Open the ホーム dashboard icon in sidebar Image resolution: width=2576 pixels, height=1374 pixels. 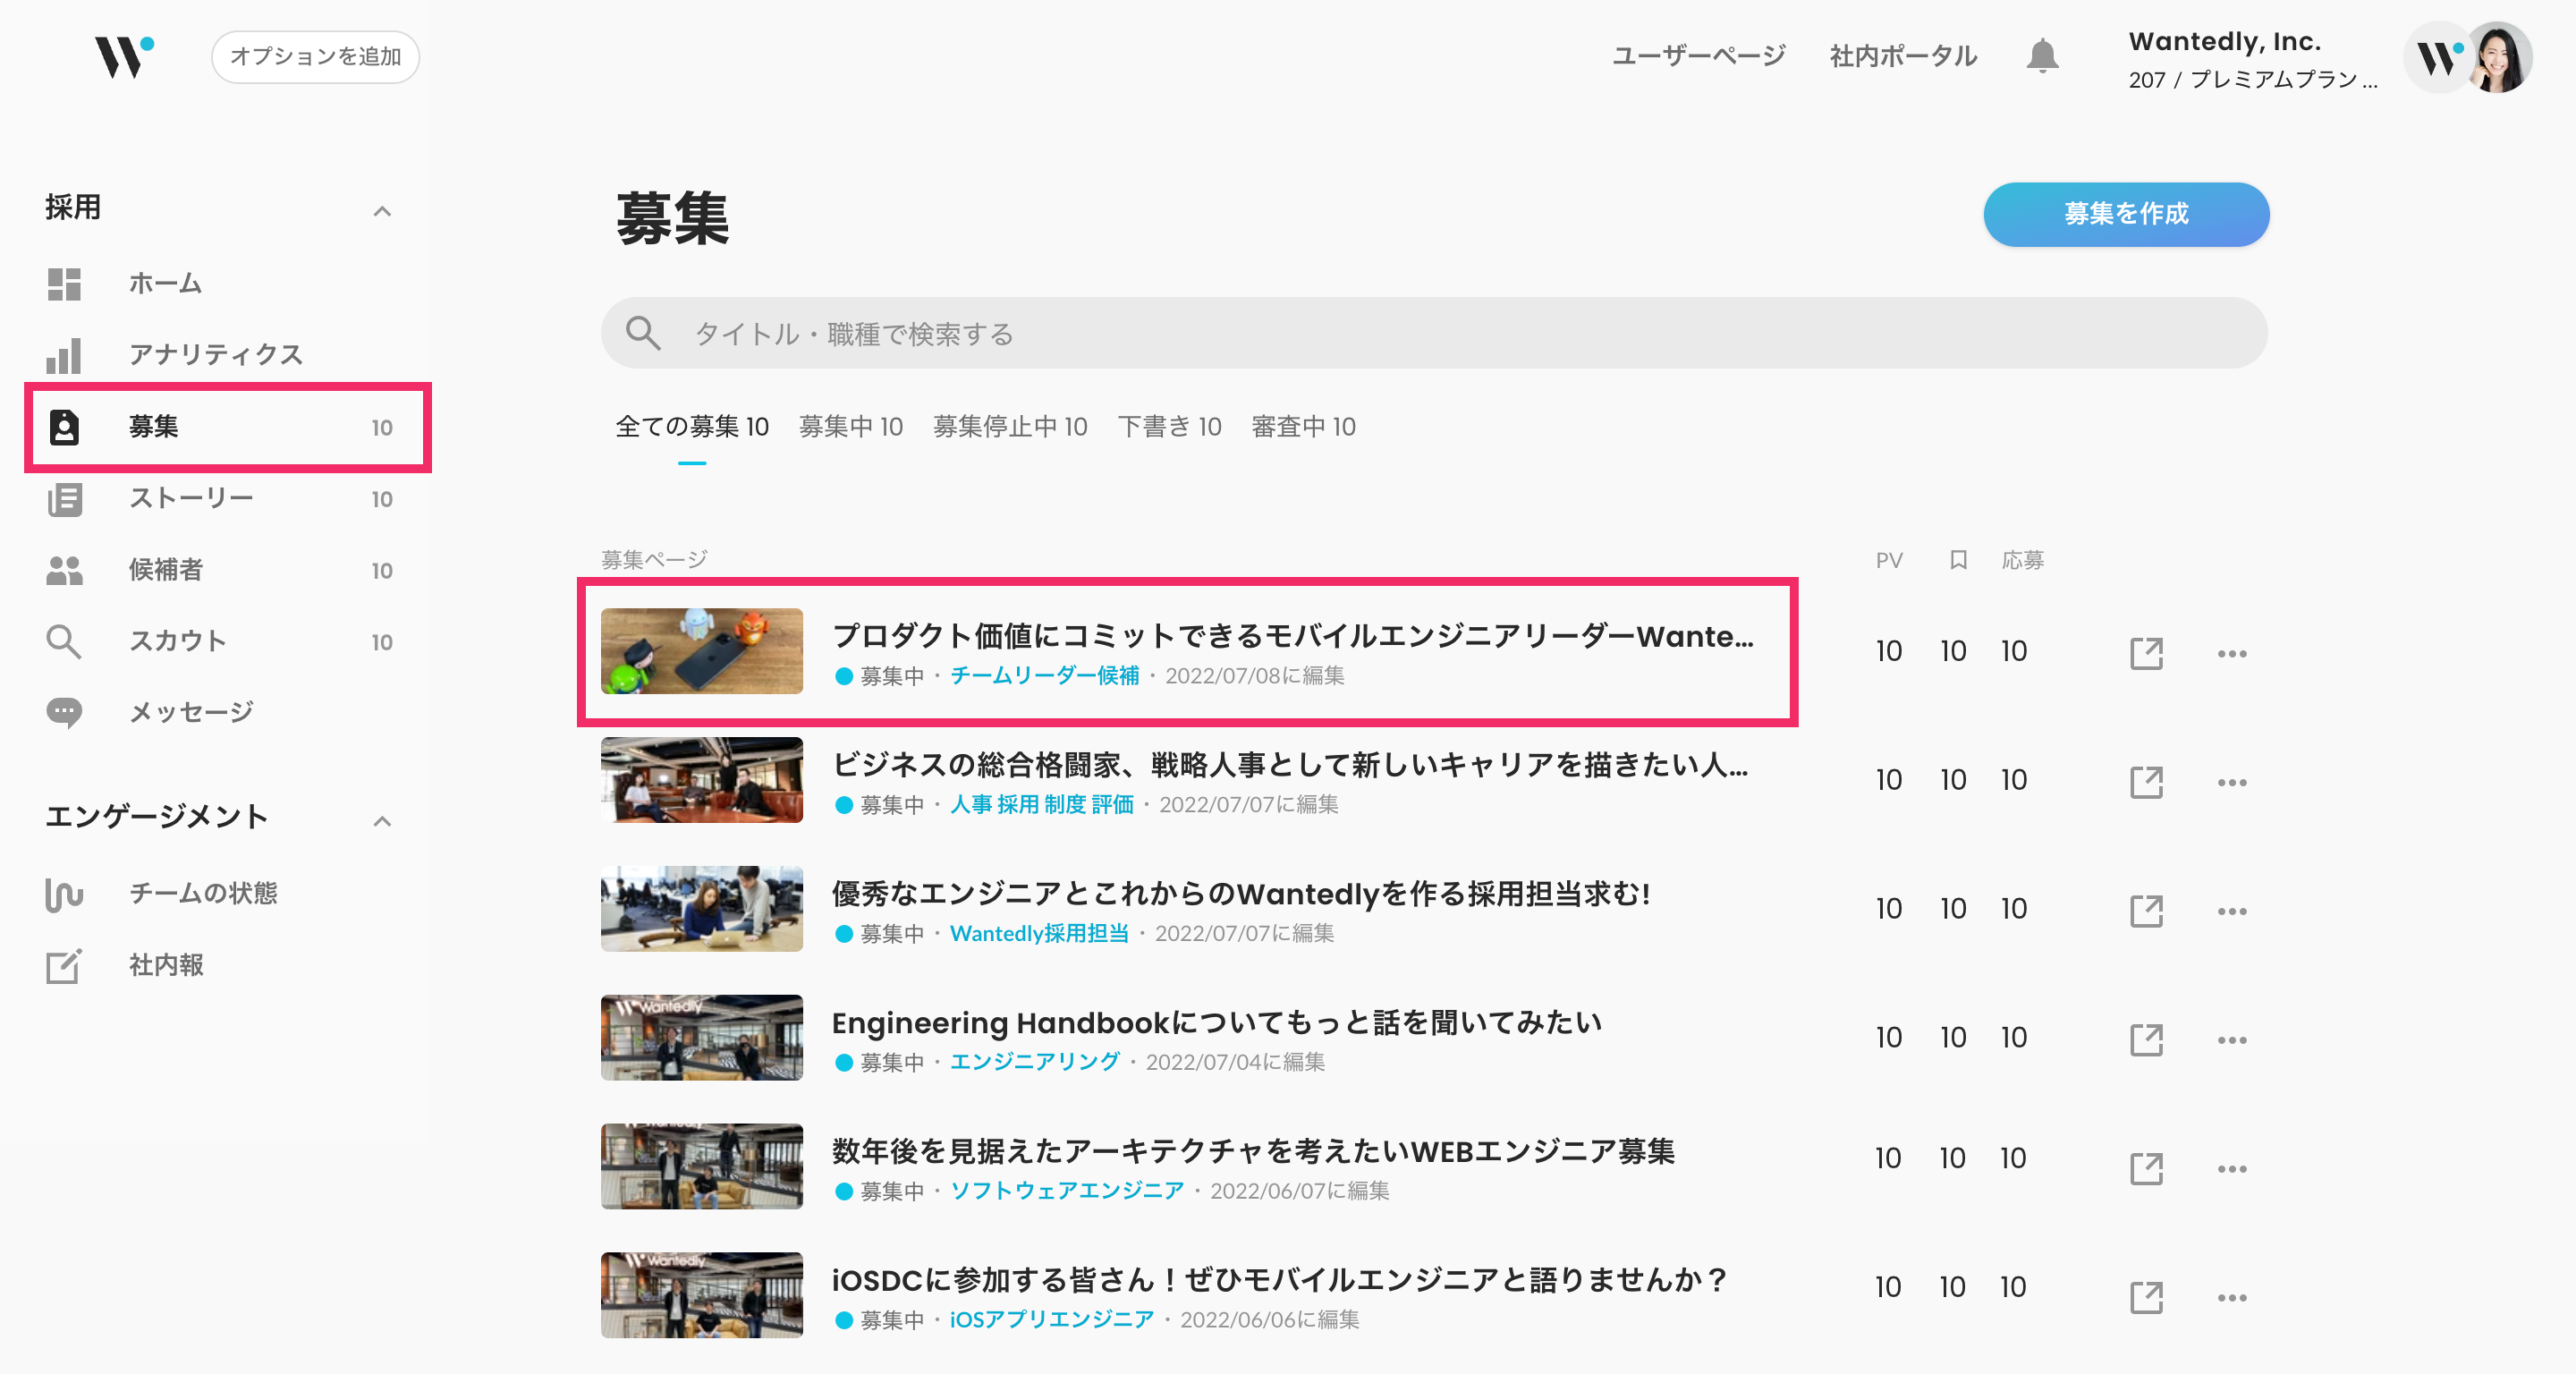pyautogui.click(x=64, y=284)
